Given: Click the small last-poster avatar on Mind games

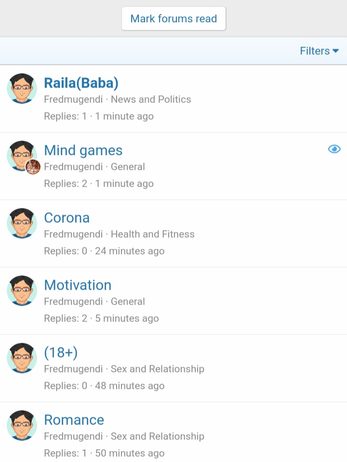Looking at the screenshot, I should coord(33,167).
